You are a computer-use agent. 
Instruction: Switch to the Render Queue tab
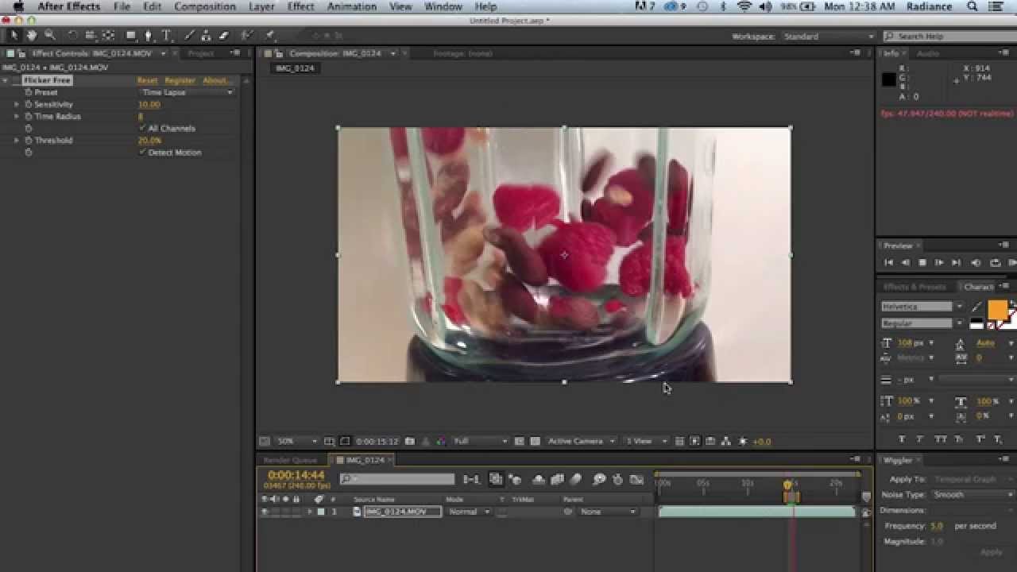click(290, 460)
